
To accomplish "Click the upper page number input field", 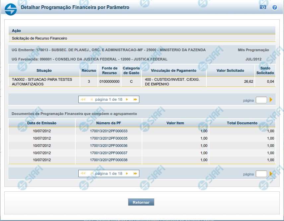I will pyautogui.click(x=261, y=100).
